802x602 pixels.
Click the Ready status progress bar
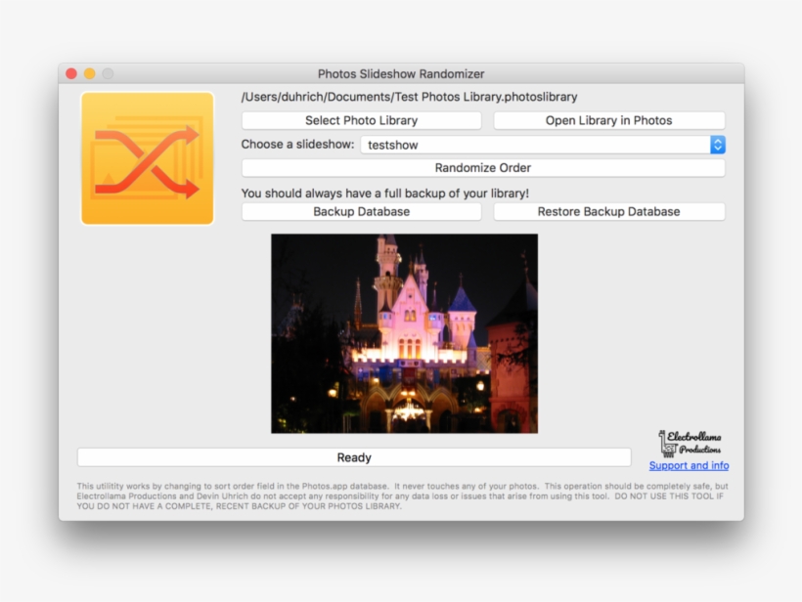pos(354,457)
